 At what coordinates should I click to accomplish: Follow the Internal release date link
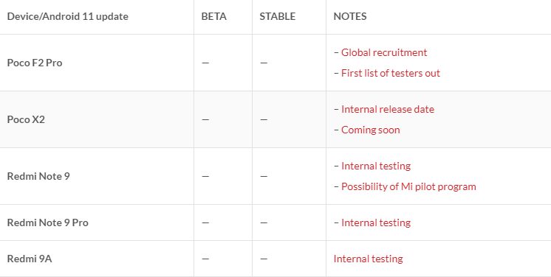pos(388,109)
